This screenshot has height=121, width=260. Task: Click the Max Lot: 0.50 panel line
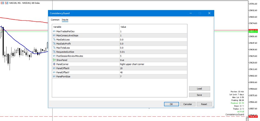238,97
